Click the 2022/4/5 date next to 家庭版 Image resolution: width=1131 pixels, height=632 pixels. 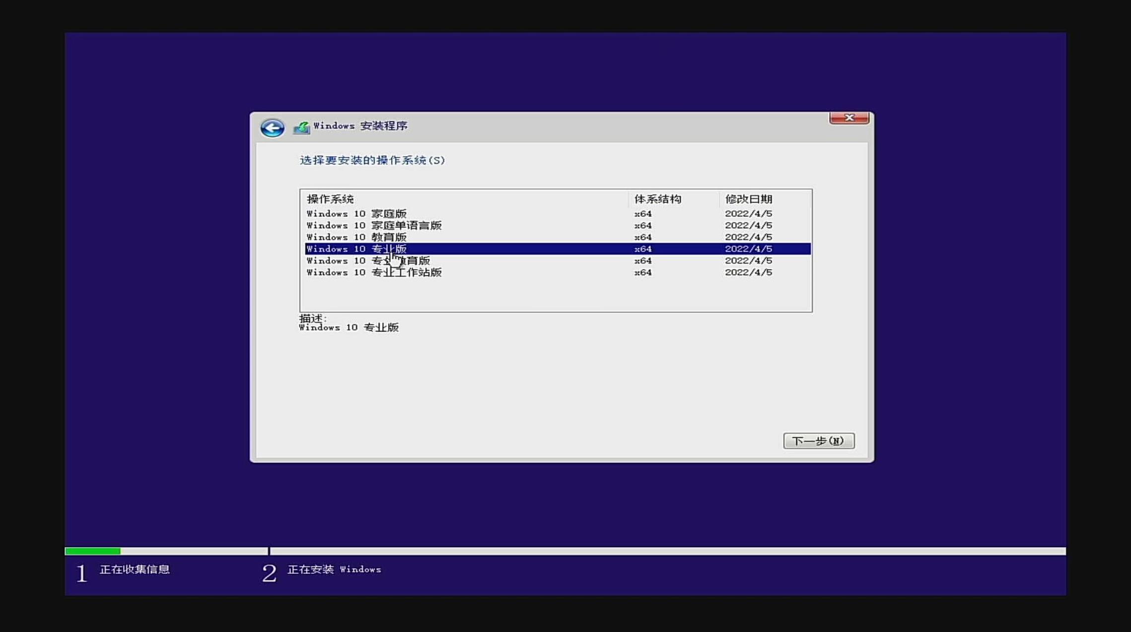748,213
